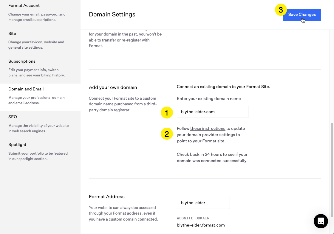Open the SEO settings section
Viewport: 334px width, 234px height.
pyautogui.click(x=13, y=117)
